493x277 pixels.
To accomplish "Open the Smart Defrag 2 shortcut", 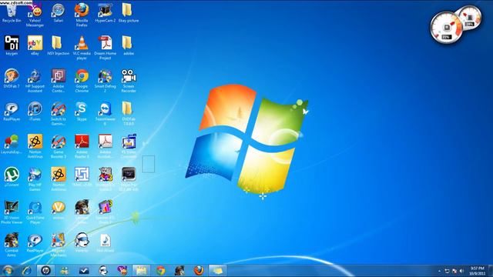I will pyautogui.click(x=106, y=81).
